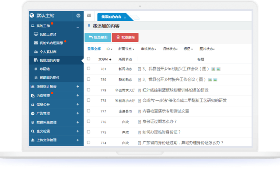Open 草稿箱 in the sidebar menu
Viewport: 280px width, 169px height.
coord(45,69)
